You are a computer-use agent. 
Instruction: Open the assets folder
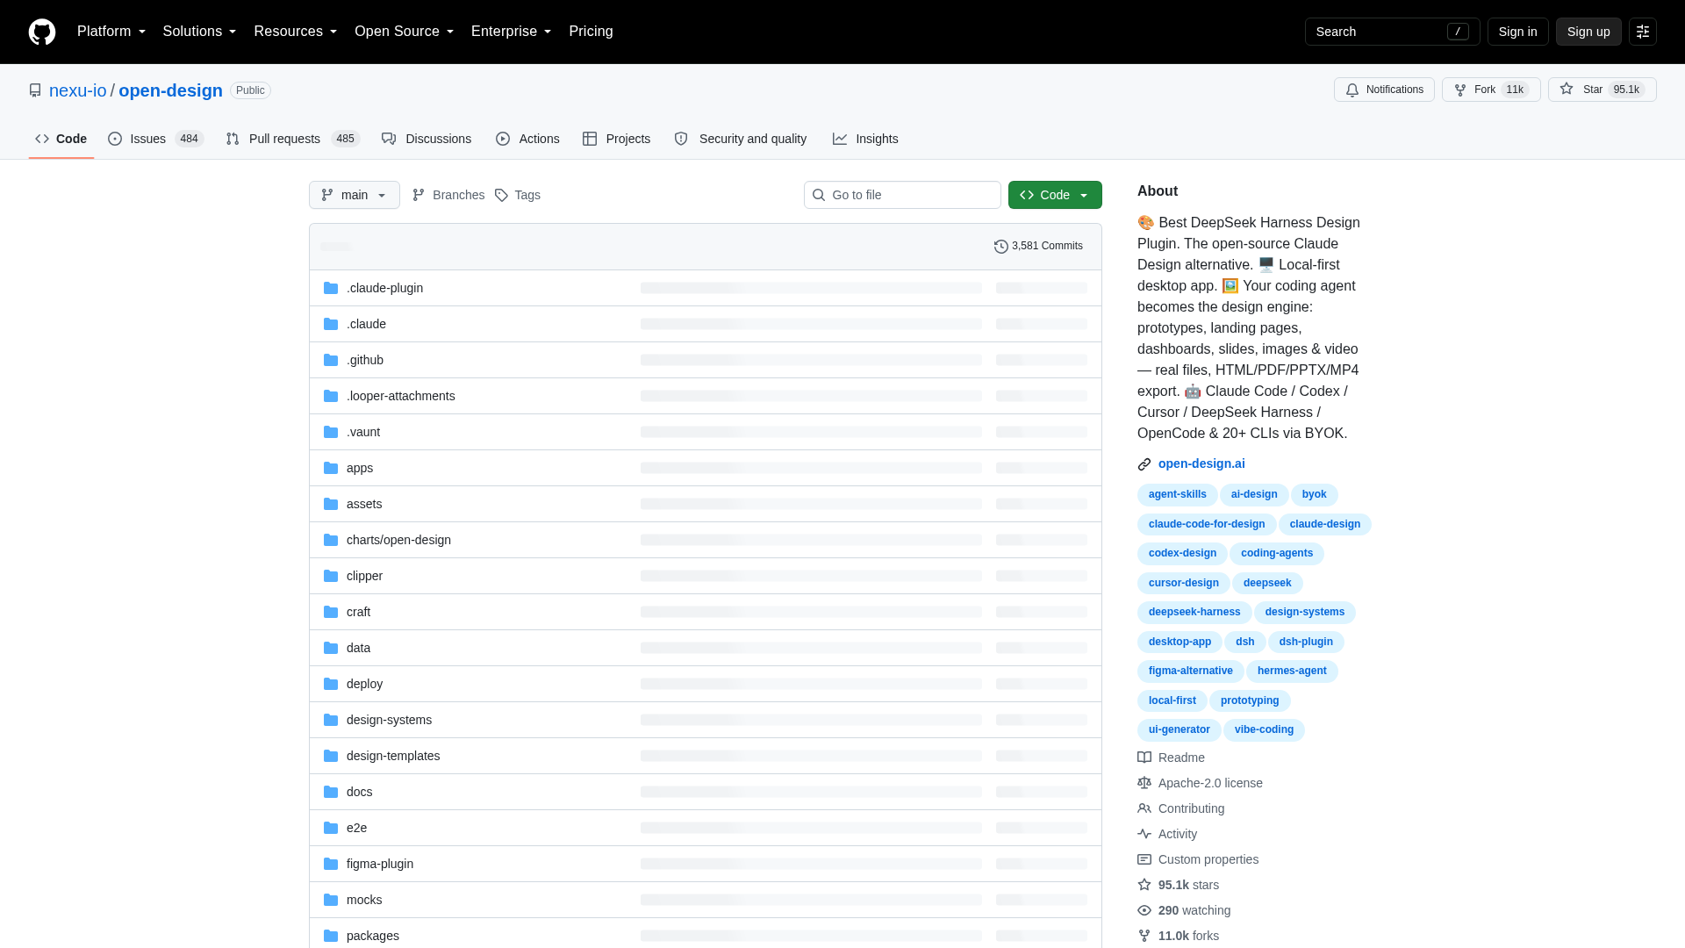pos(364,504)
